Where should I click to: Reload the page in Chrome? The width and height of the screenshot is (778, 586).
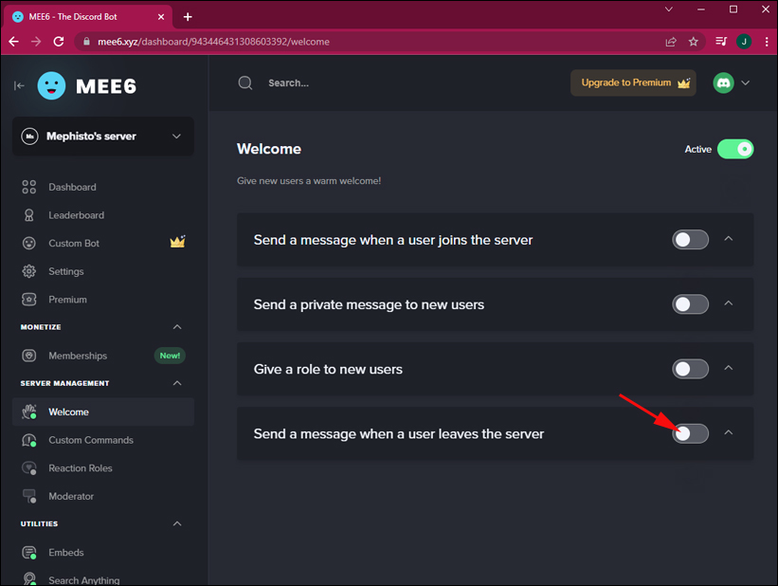(59, 42)
